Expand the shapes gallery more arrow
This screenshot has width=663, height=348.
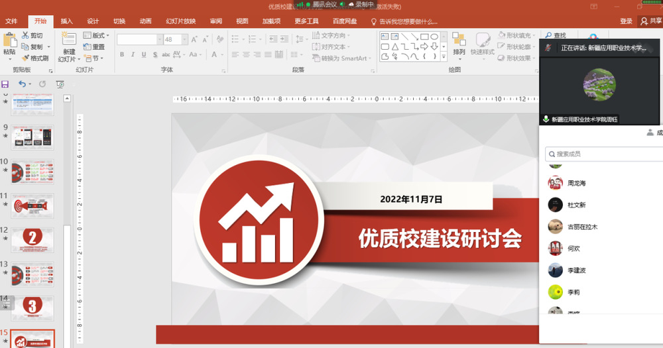pos(444,57)
